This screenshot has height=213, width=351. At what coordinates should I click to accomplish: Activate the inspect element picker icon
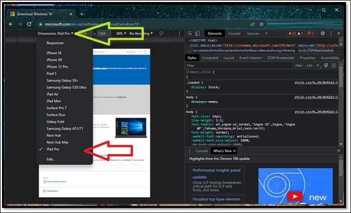(x=190, y=34)
